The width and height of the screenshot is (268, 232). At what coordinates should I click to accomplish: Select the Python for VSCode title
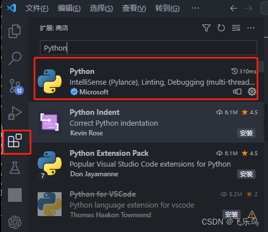click(103, 194)
